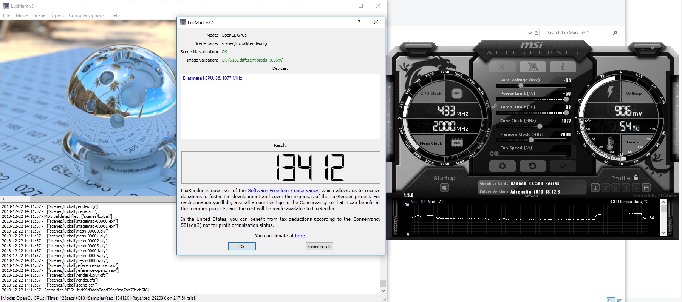Click the OC Scanner jet icon in Afterburner

point(532,67)
